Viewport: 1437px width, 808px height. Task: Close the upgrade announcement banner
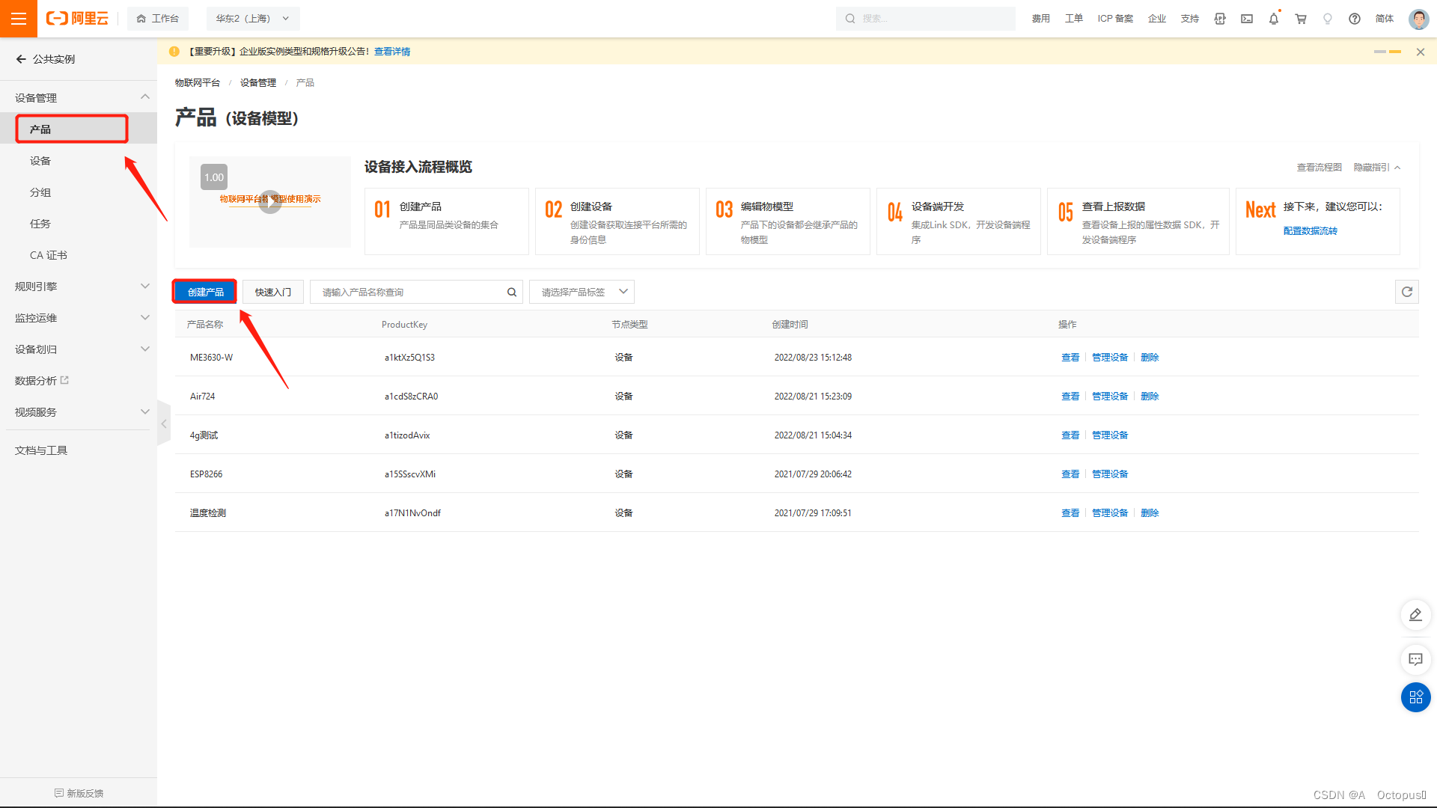click(x=1421, y=52)
